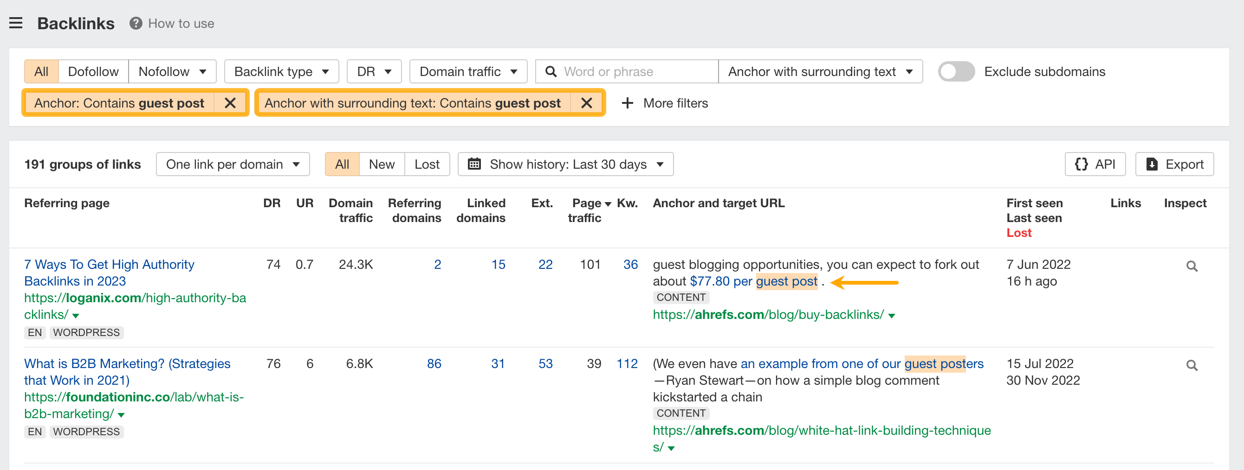Viewport: 1244px width, 470px height.
Task: Open the ahrefs.com/blog/buy-backlinks target URL
Action: click(768, 314)
